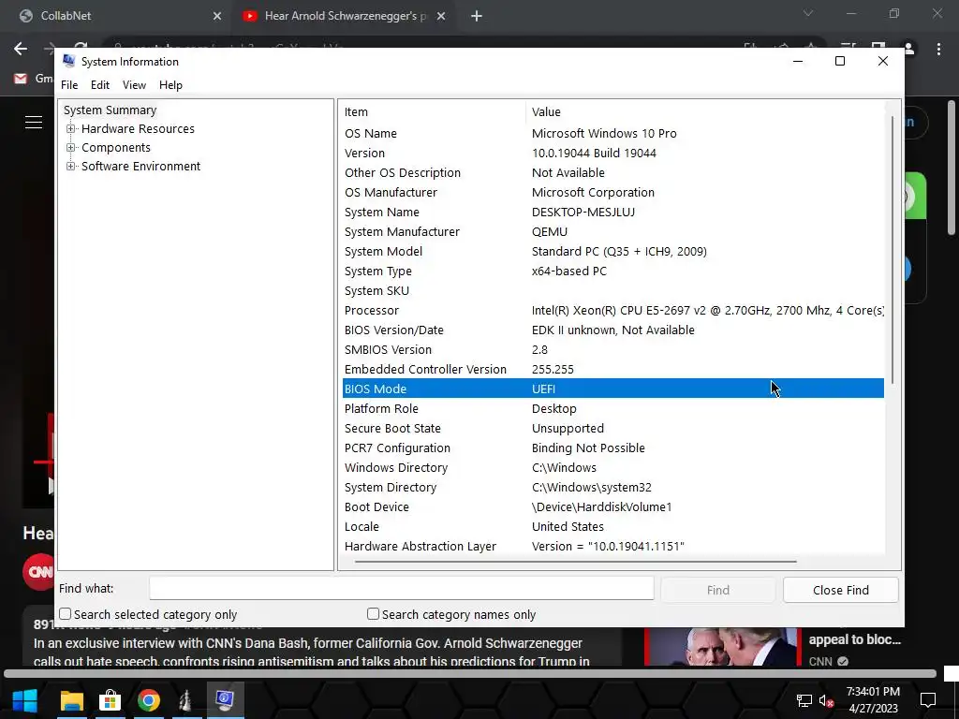Viewport: 959px width, 719px height.
Task: Select the SMBIOS Version row
Action: (x=613, y=350)
